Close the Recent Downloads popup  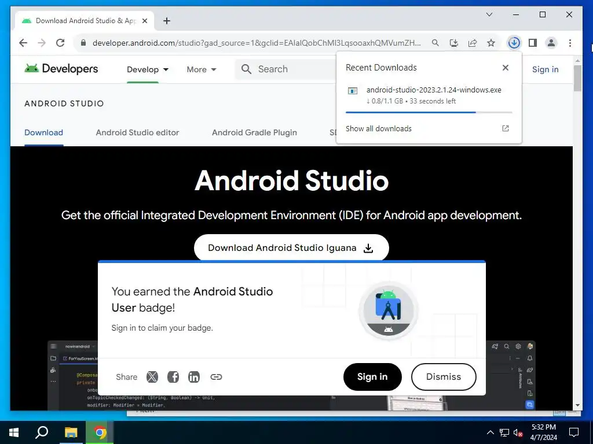[505, 68]
